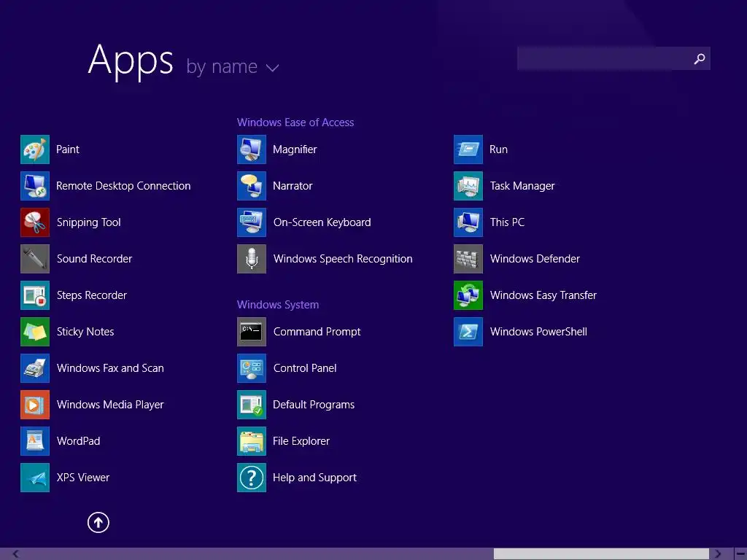The image size is (747, 560).
Task: Click the 'Task Manager' label
Action: click(x=522, y=186)
